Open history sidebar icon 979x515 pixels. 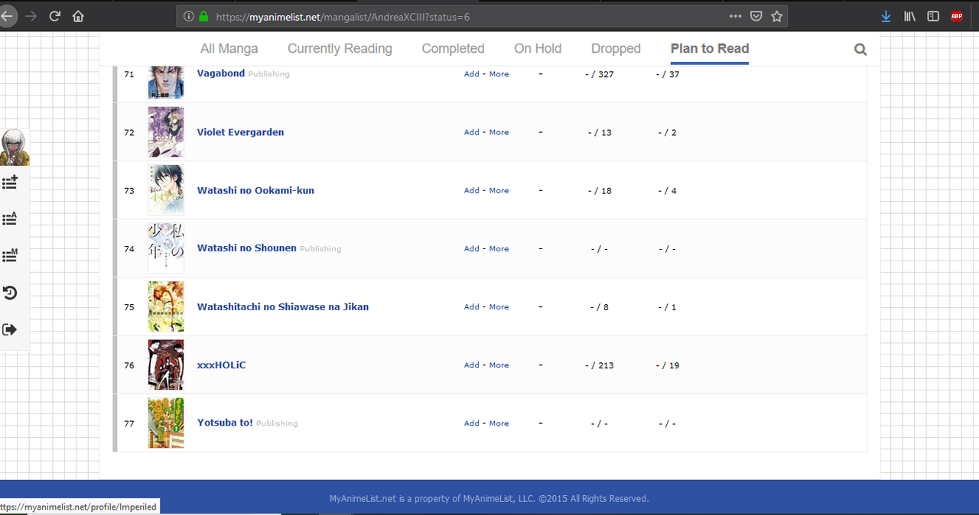click(10, 293)
